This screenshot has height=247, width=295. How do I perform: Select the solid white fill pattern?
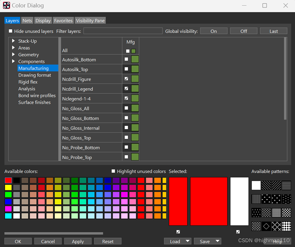coord(256,185)
